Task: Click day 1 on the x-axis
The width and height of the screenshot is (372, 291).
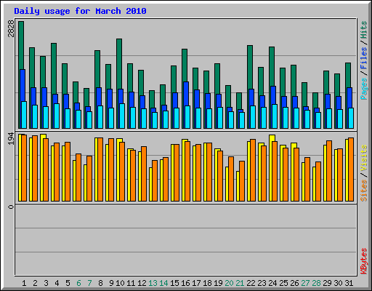Action: (24, 283)
